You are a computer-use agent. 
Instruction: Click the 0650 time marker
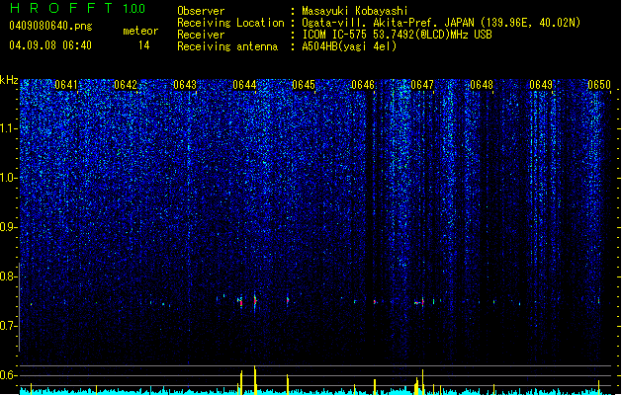point(599,85)
